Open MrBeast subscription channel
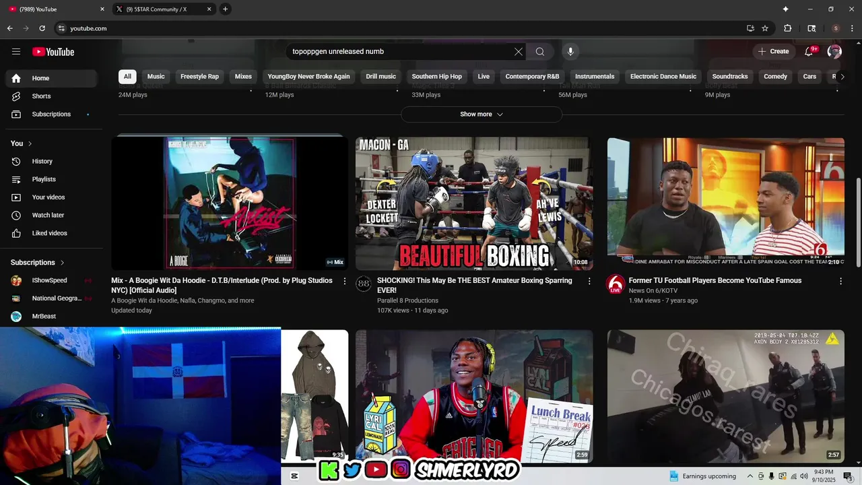This screenshot has width=862, height=485. pos(51,317)
